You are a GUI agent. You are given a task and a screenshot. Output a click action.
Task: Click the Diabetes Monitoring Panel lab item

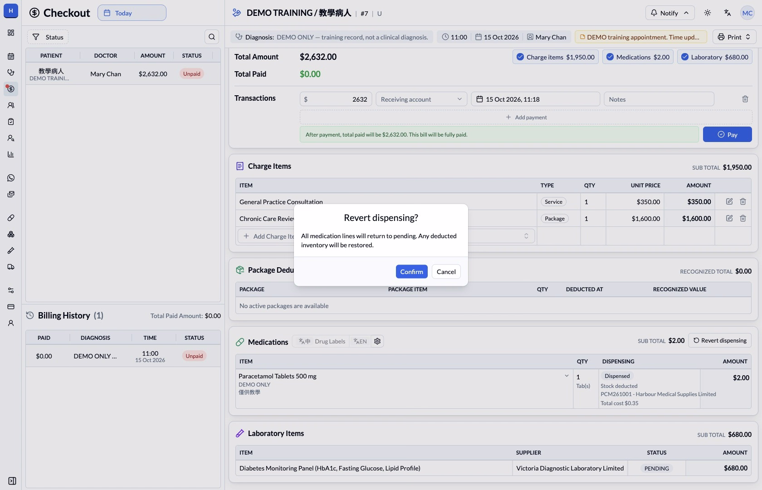coord(330,468)
